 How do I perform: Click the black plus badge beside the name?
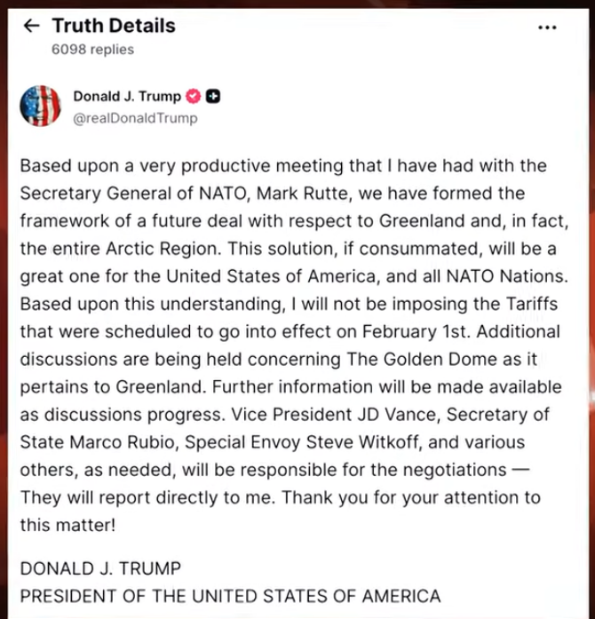pyautogui.click(x=213, y=97)
